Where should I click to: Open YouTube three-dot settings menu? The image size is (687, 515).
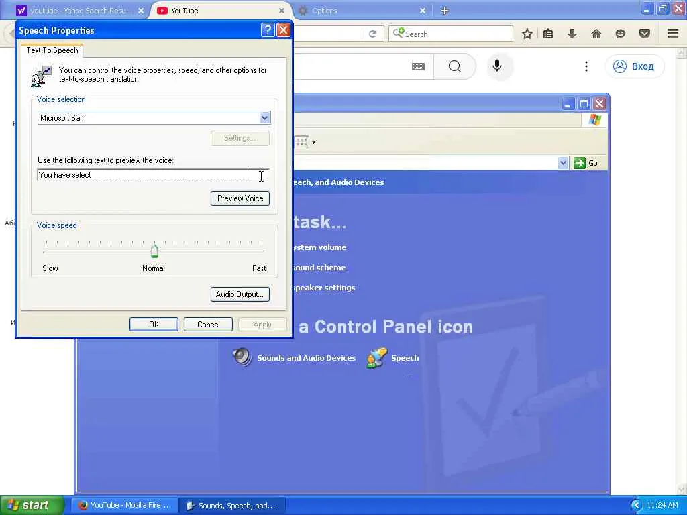586,66
